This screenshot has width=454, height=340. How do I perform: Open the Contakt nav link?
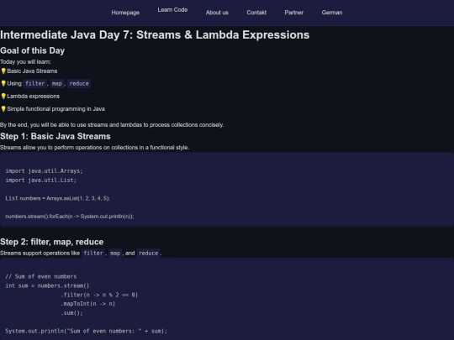(x=256, y=13)
